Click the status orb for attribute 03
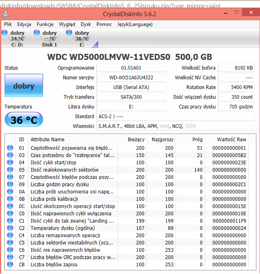 point(10,155)
